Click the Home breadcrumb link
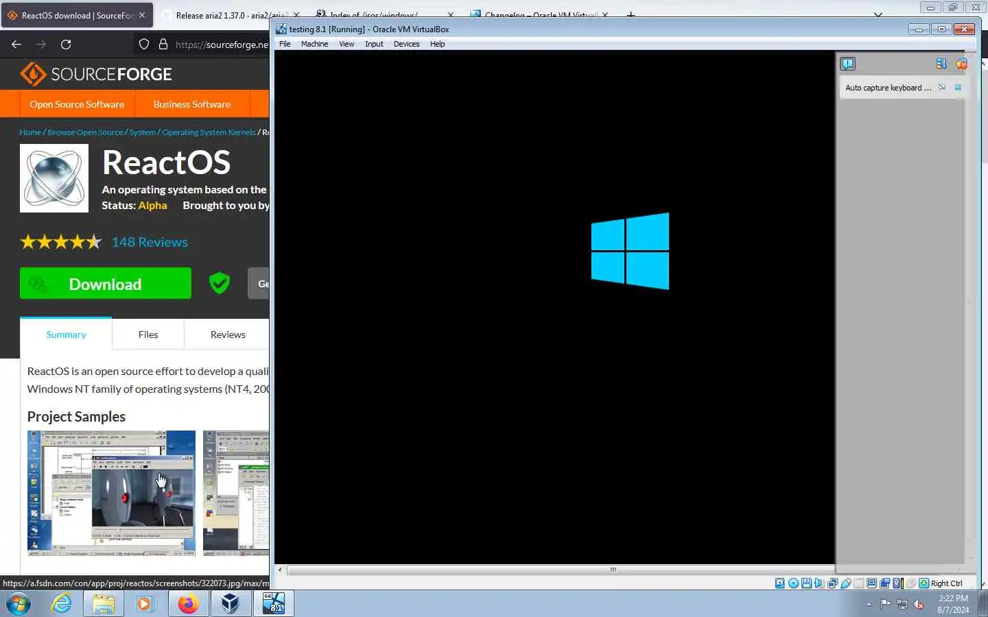The image size is (988, 617). pos(30,132)
